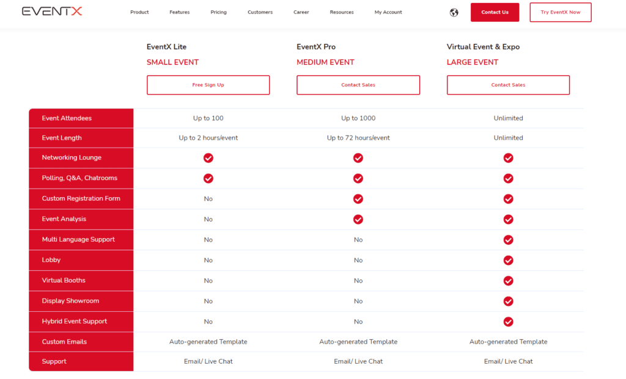626x379 pixels.
Task: Click Contact Sales under Virtual Event & Expo
Action: point(508,85)
